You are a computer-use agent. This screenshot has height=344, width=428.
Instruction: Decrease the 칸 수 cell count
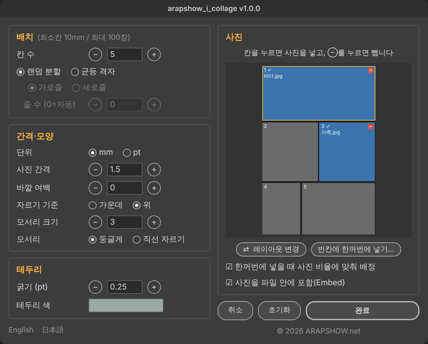tap(95, 54)
